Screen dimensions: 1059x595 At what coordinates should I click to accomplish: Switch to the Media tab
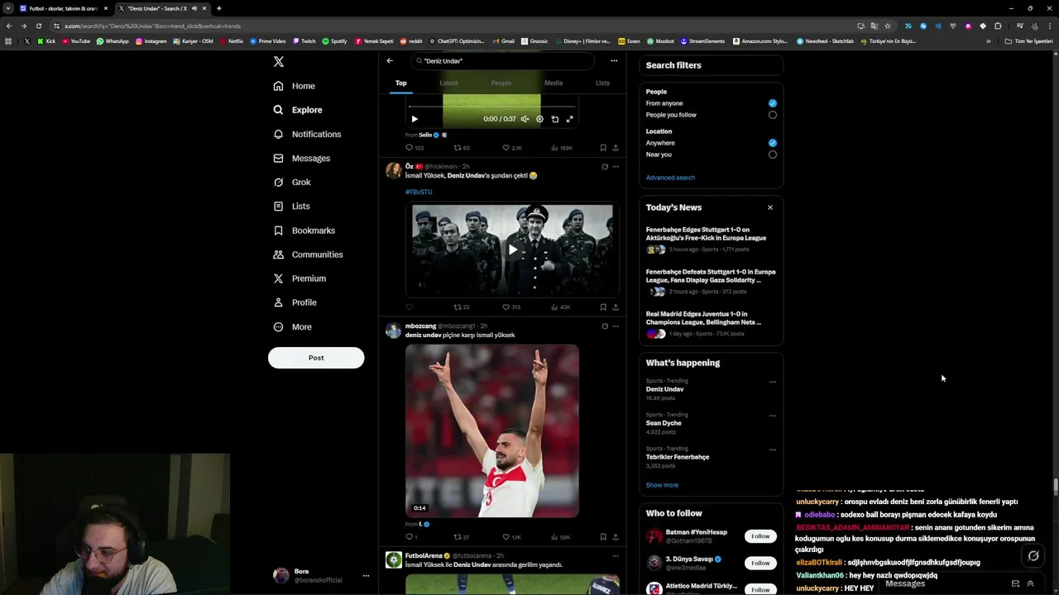tap(553, 83)
